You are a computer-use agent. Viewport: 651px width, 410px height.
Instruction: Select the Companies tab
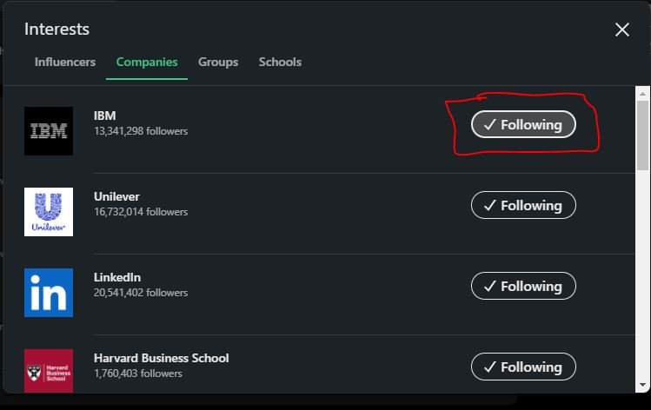(x=147, y=62)
